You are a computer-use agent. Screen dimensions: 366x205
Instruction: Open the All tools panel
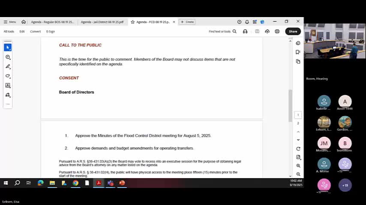tap(9, 32)
